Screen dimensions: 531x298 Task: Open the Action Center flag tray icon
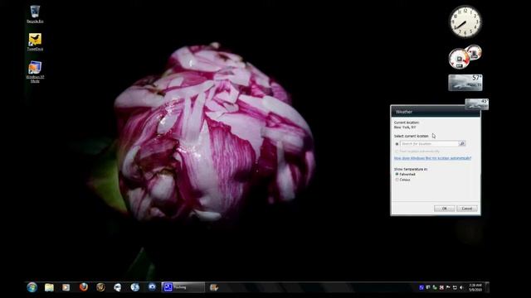coord(448,287)
